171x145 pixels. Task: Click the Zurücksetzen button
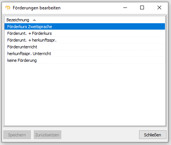pyautogui.click(x=47, y=135)
